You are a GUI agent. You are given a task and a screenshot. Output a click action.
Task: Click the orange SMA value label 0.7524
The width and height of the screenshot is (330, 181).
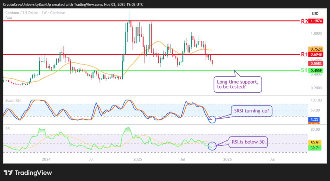[x=315, y=49]
